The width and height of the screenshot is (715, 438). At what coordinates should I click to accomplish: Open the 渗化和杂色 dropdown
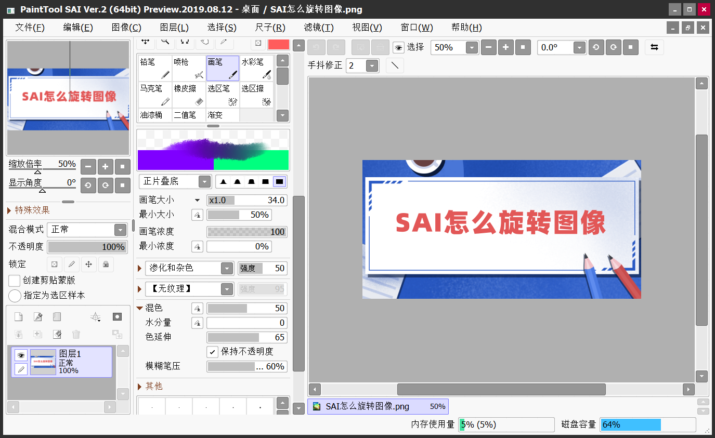click(189, 268)
